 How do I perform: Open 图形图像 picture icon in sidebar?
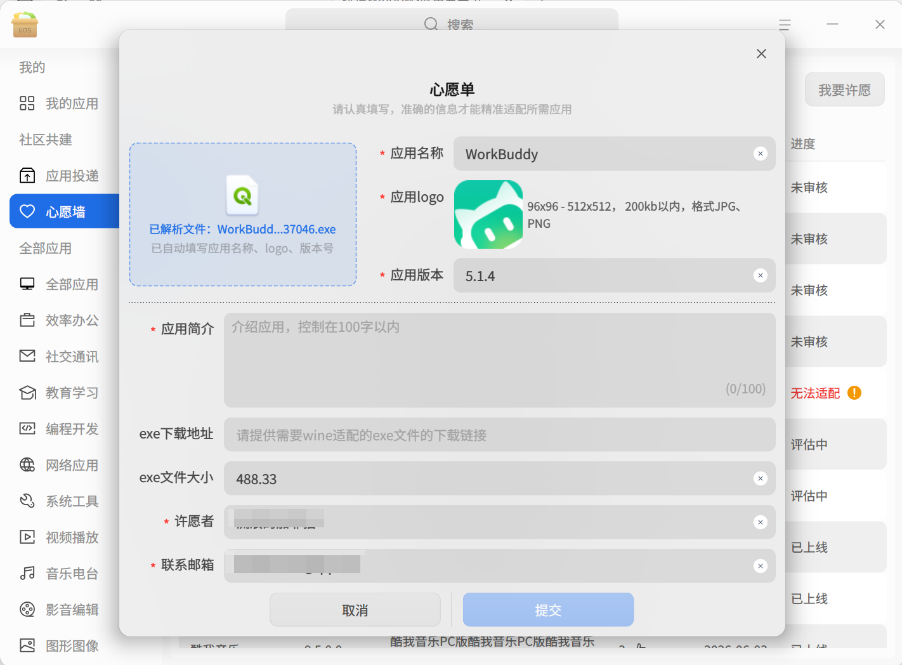pyautogui.click(x=27, y=645)
